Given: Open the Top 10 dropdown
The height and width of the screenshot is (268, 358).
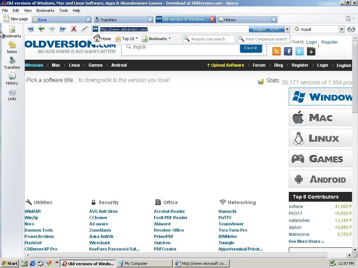Looking at the screenshot, I should tap(127, 39).
